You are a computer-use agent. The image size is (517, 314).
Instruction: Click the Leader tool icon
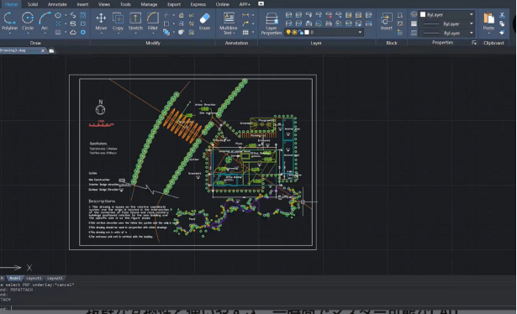(x=245, y=24)
